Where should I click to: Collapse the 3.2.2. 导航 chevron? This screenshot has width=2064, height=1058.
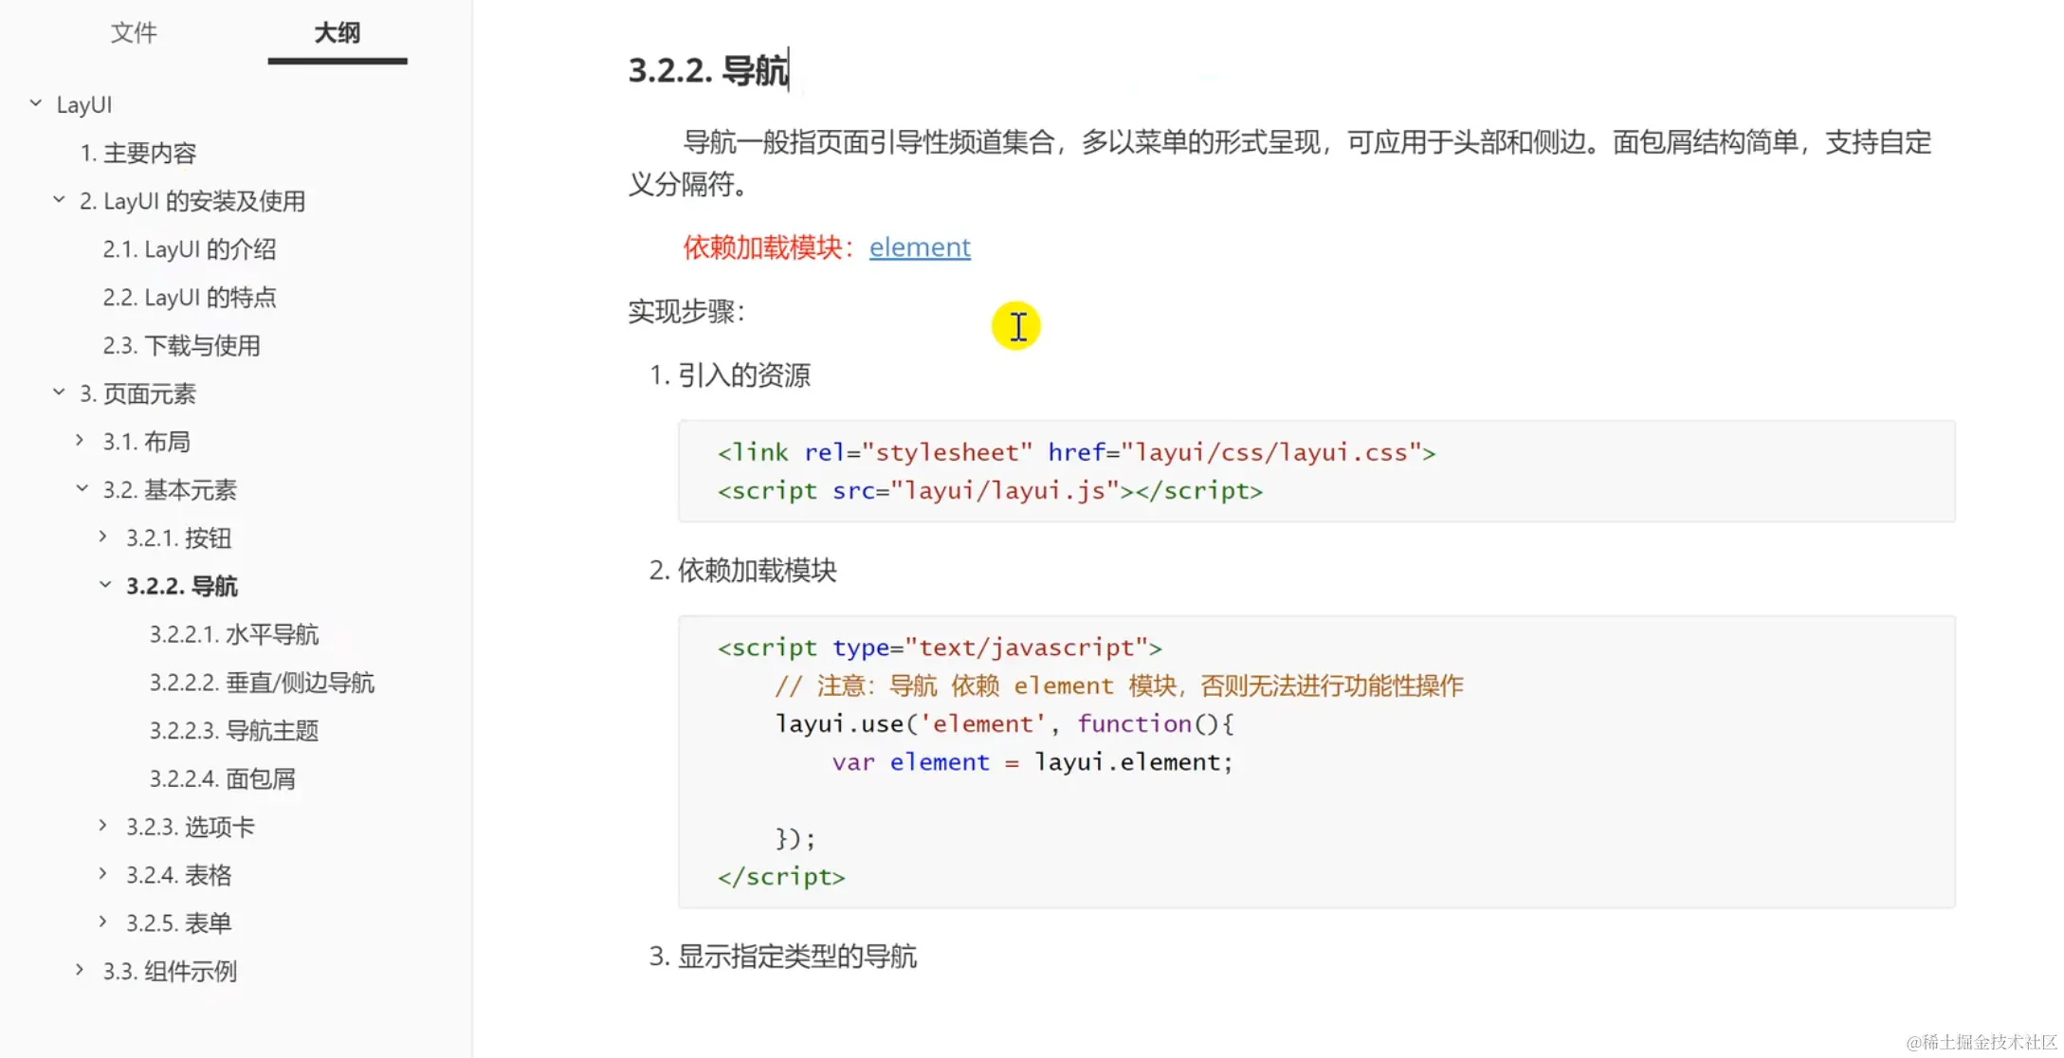pyautogui.click(x=105, y=585)
